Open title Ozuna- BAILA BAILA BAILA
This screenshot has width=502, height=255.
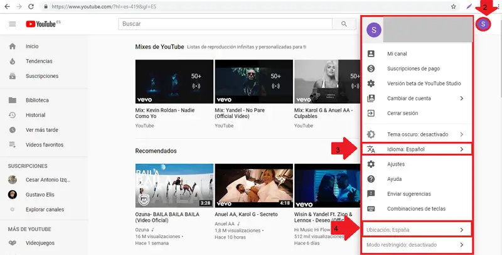167,217
